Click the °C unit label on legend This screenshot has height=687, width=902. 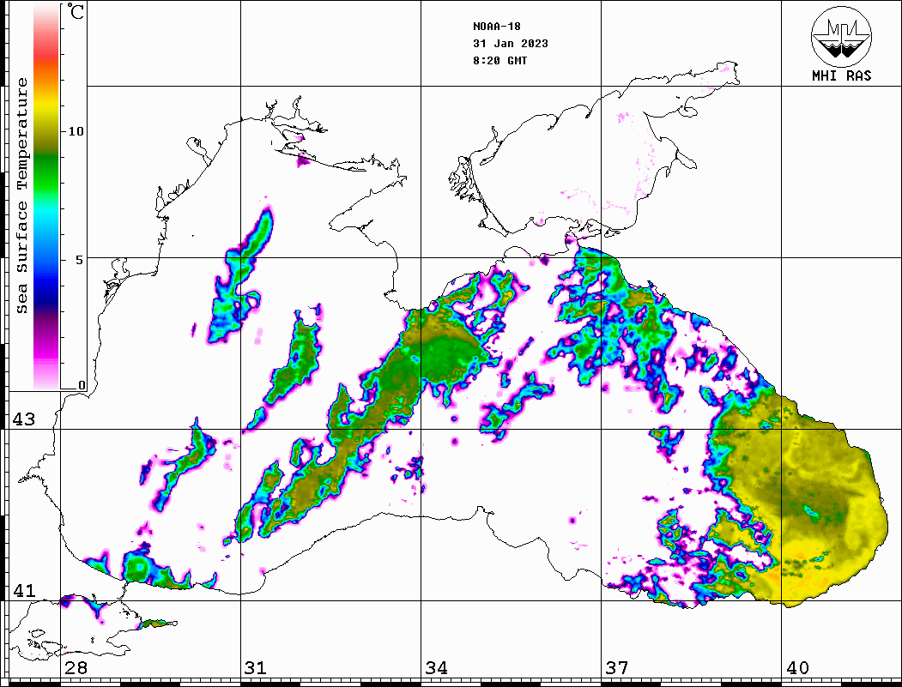76,11
